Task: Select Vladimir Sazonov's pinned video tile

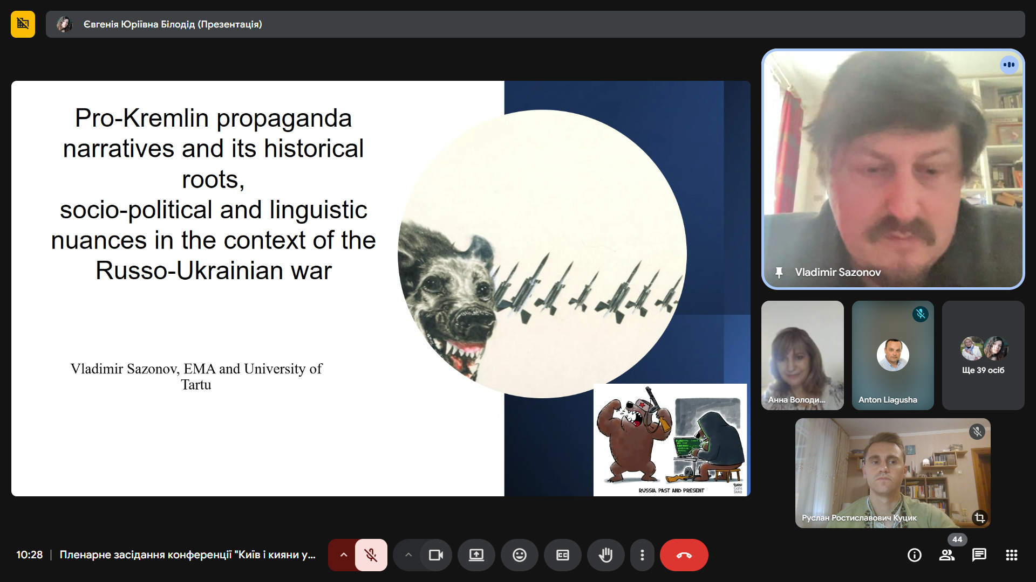Action: point(892,170)
